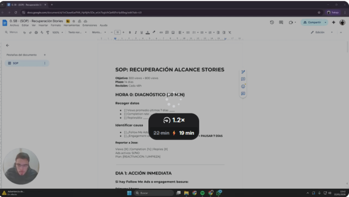This screenshot has height=197, width=349.
Task: Open the zoom 100% dropdown
Action: (x=58, y=32)
